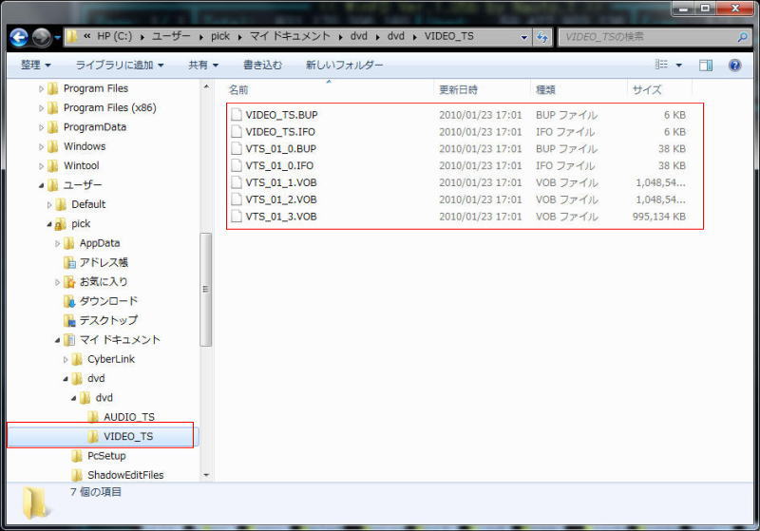760x531 pixels.
Task: Go back with the blue Back arrow
Action: point(19,37)
